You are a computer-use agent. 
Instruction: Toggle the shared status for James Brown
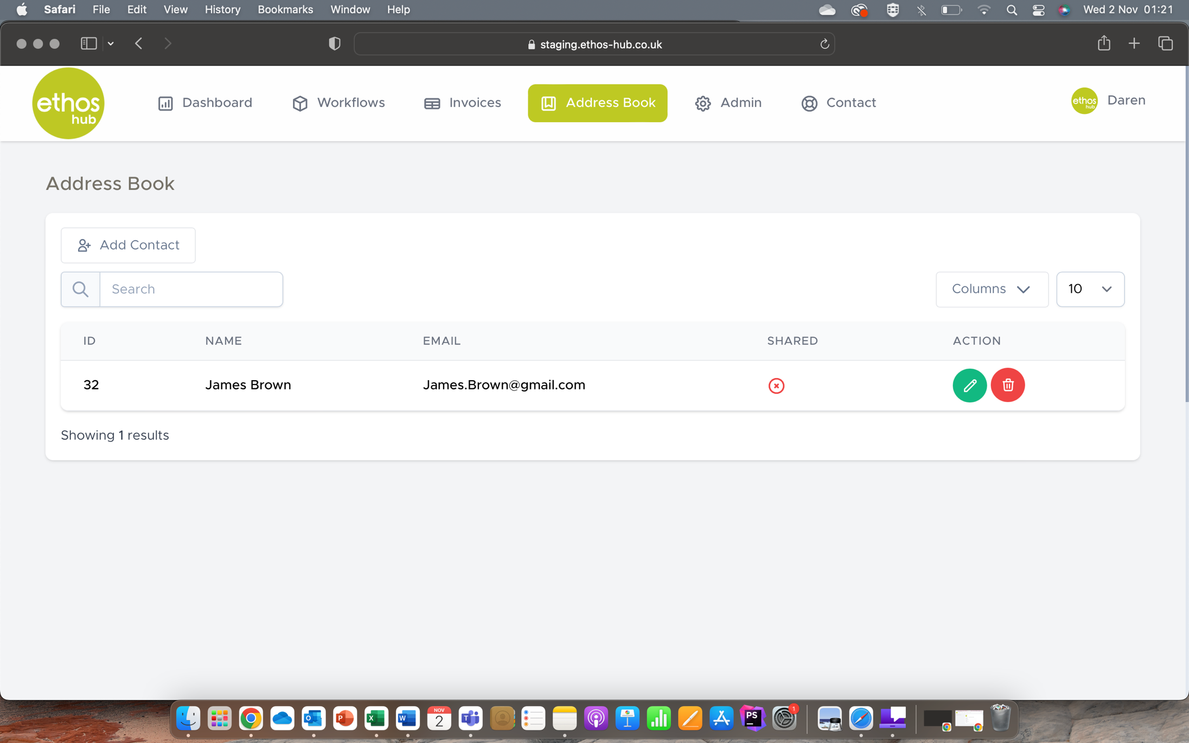coord(776,386)
